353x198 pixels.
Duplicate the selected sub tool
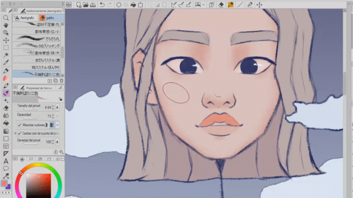(56, 81)
